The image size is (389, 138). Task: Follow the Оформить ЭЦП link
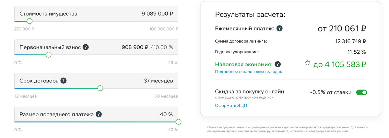coord(231,106)
